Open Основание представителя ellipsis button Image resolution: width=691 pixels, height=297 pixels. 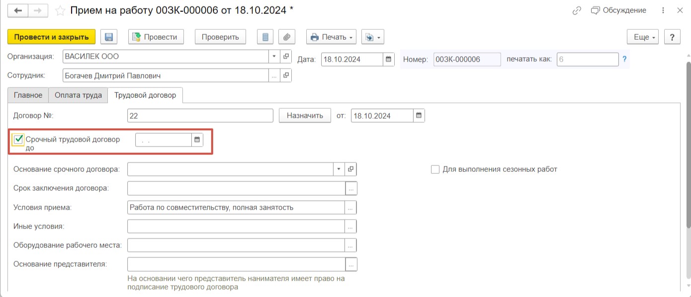pyautogui.click(x=351, y=264)
